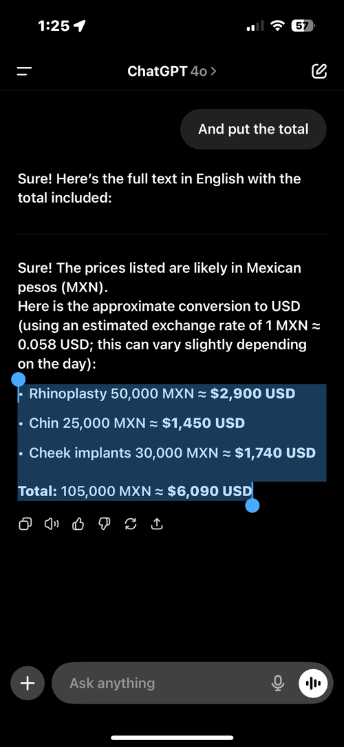Tap the read aloud speaker icon
Image resolution: width=344 pixels, height=747 pixels.
(x=52, y=524)
